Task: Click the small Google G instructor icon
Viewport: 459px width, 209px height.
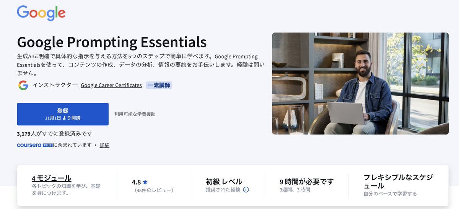Action: (x=23, y=85)
